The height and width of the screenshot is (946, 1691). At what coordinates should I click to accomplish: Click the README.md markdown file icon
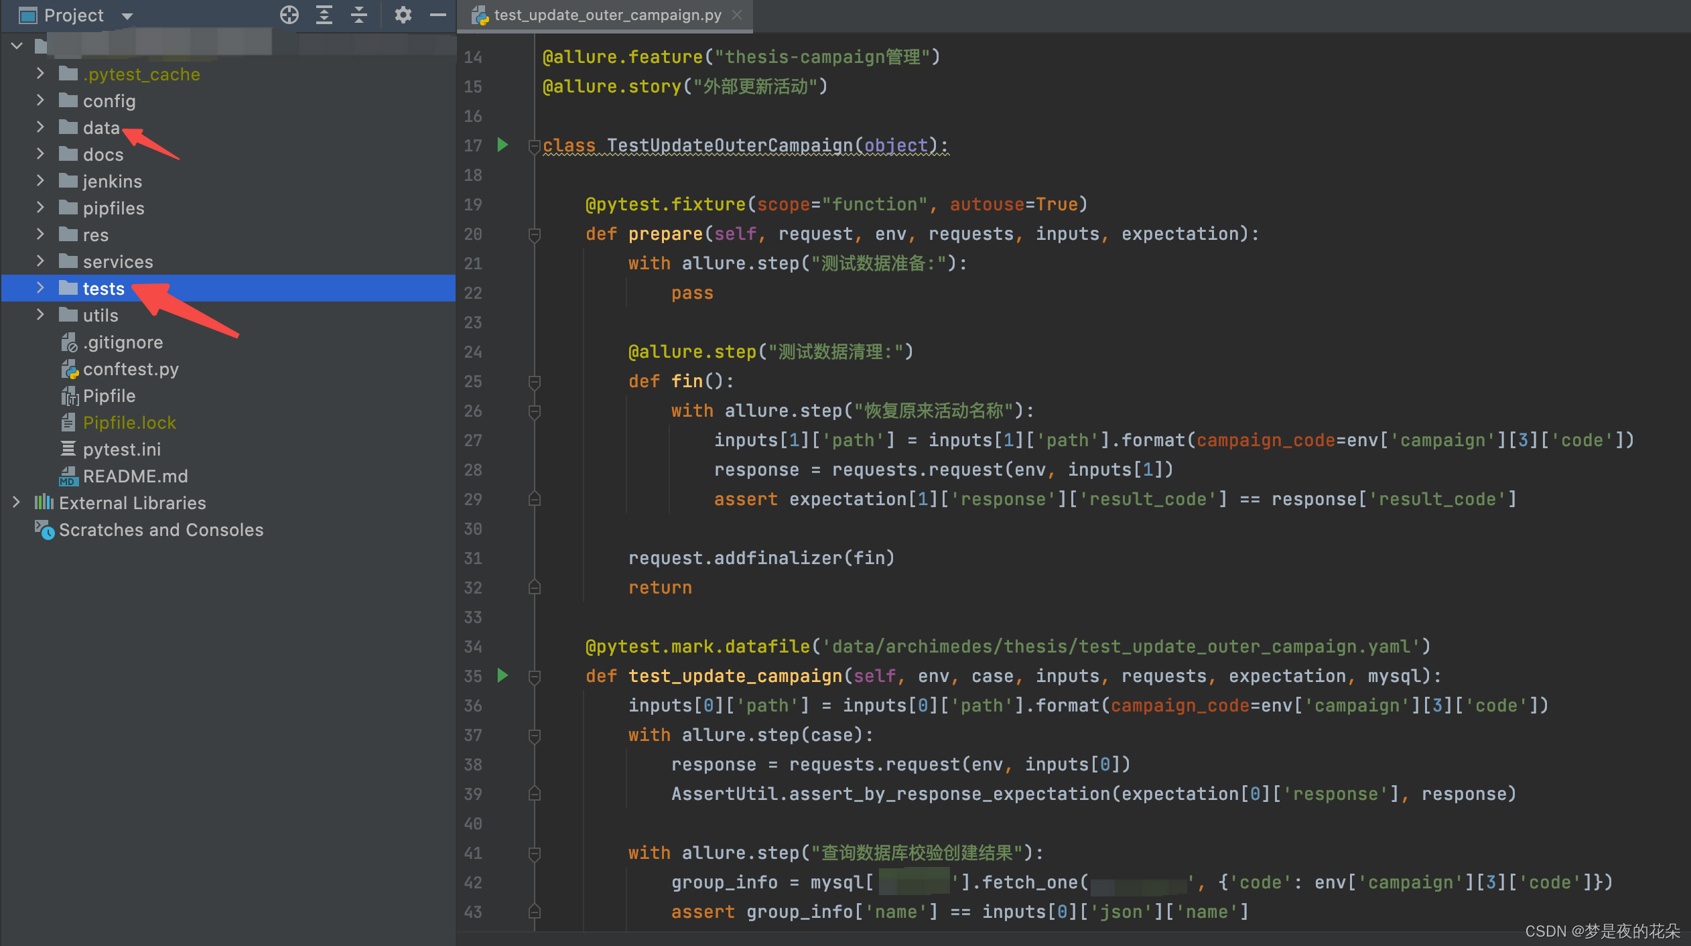click(69, 476)
